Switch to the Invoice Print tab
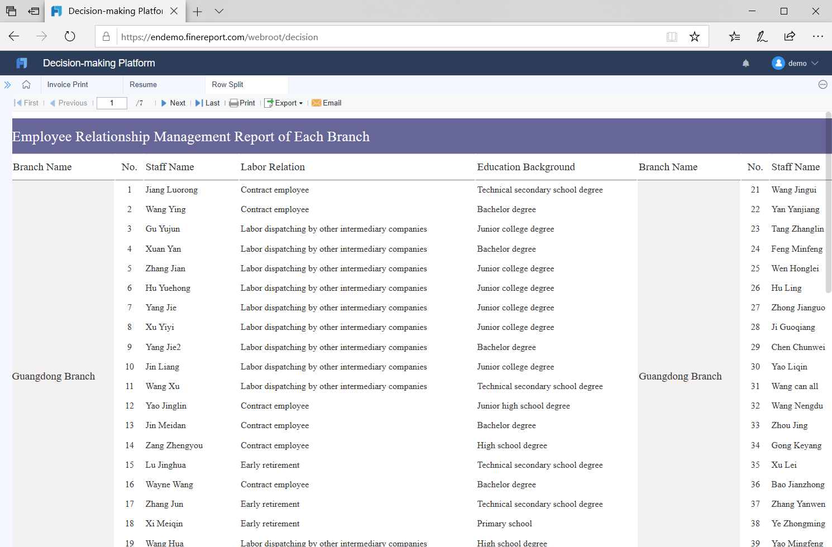832x547 pixels. tap(68, 85)
